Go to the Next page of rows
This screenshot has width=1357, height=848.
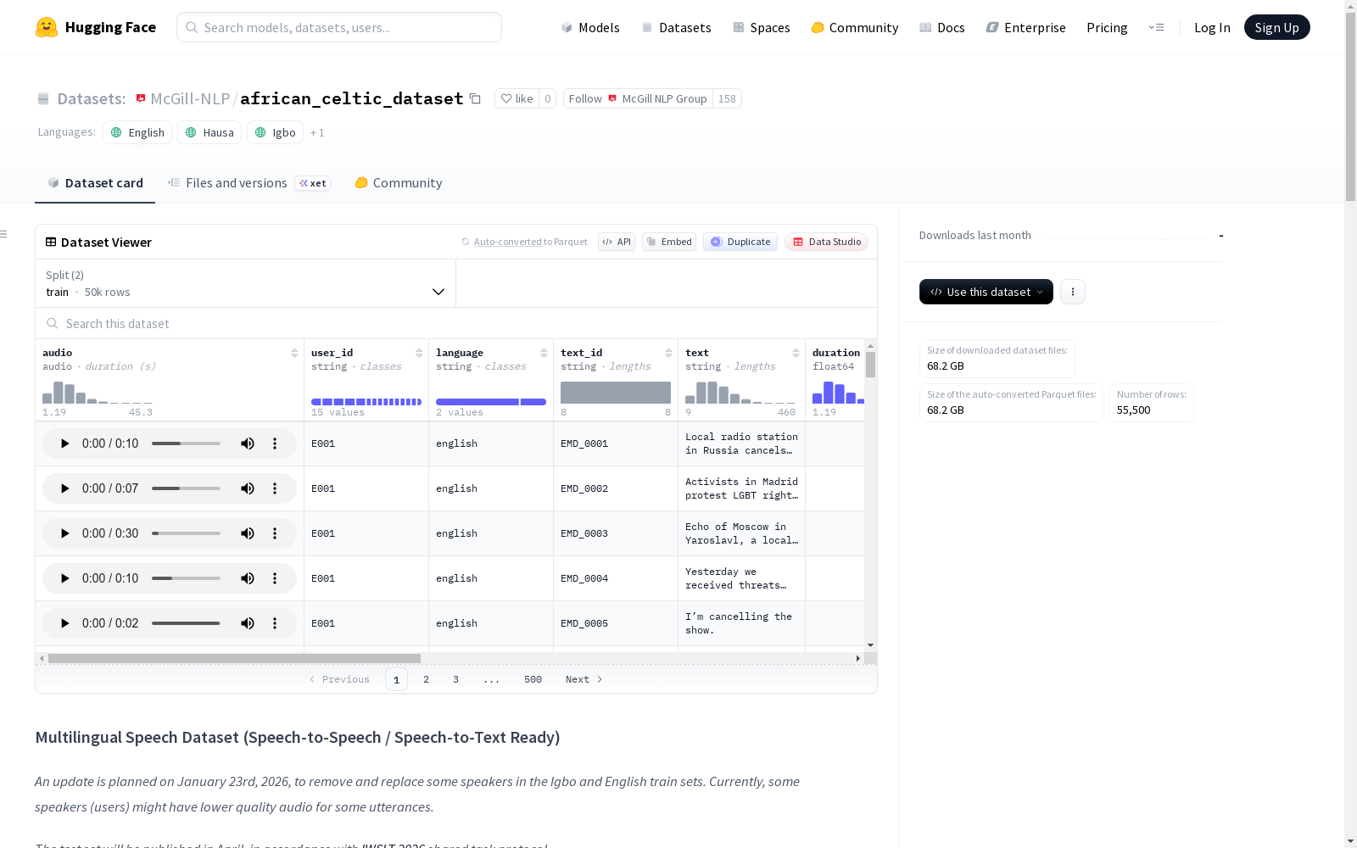(x=584, y=679)
